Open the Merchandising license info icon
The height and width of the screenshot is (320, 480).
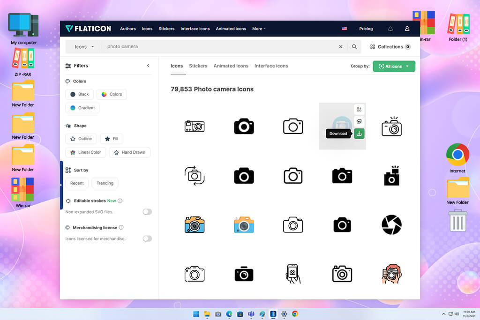(x=121, y=227)
